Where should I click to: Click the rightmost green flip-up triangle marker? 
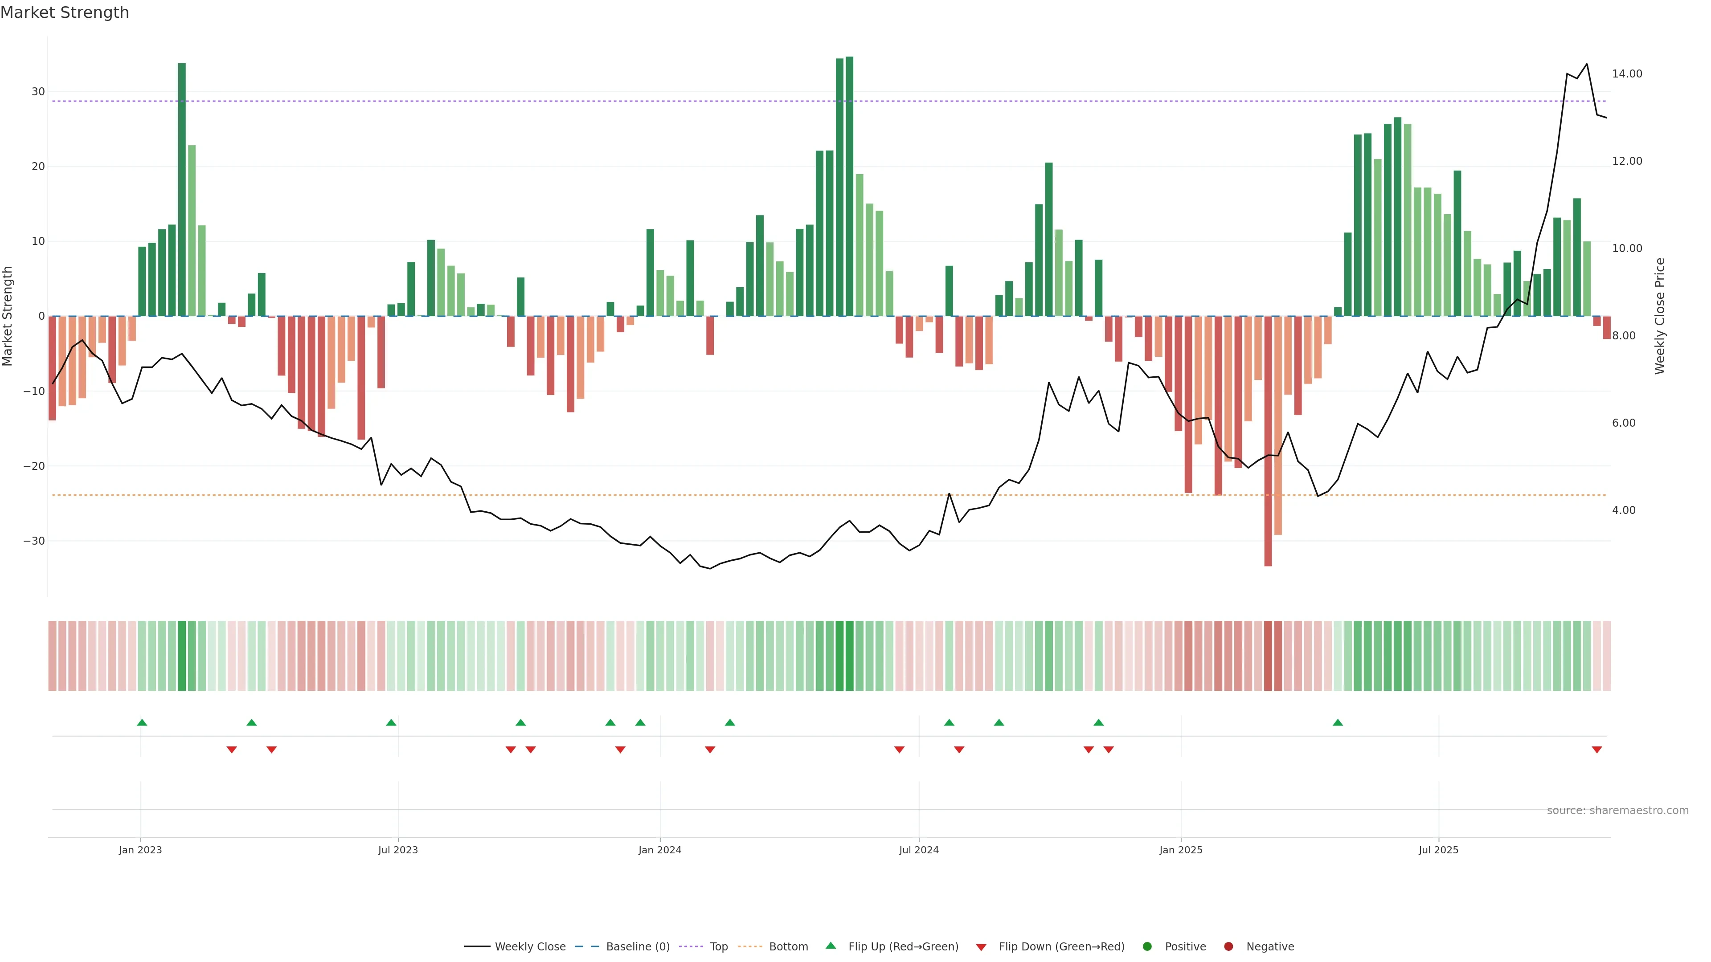click(1338, 722)
